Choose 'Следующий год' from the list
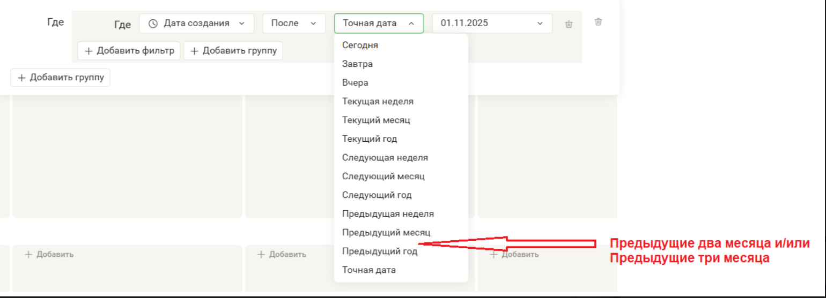Viewport: 826px width, 298px height. [377, 195]
